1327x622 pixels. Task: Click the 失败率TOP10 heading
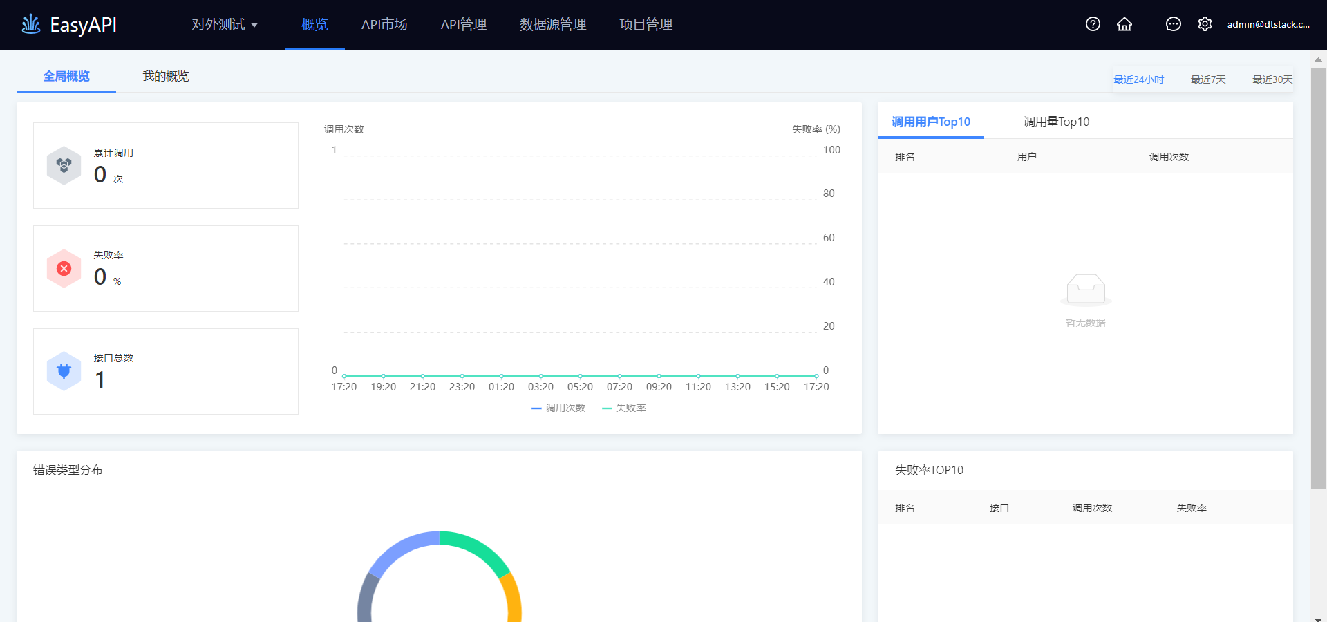click(x=929, y=470)
